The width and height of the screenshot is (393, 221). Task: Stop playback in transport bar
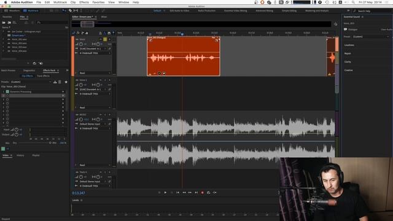[159, 193]
